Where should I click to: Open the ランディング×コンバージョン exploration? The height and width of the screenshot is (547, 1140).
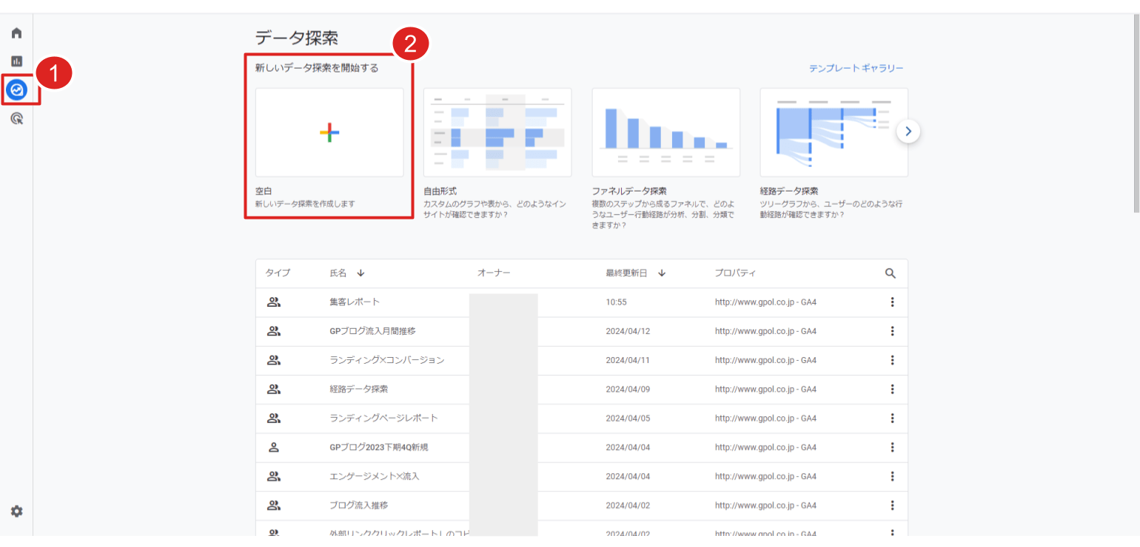coord(387,360)
